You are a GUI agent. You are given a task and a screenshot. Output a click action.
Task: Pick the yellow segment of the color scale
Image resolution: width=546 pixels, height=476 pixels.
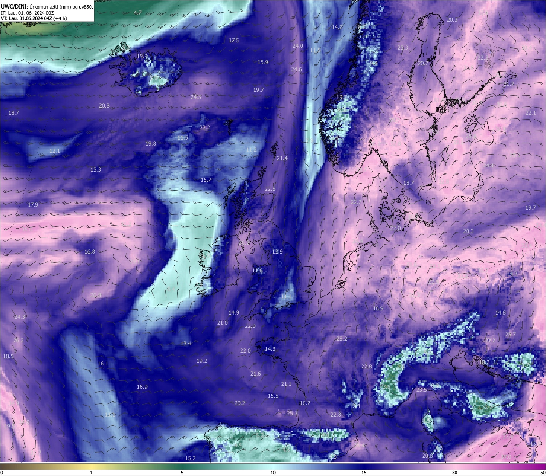click(x=92, y=466)
